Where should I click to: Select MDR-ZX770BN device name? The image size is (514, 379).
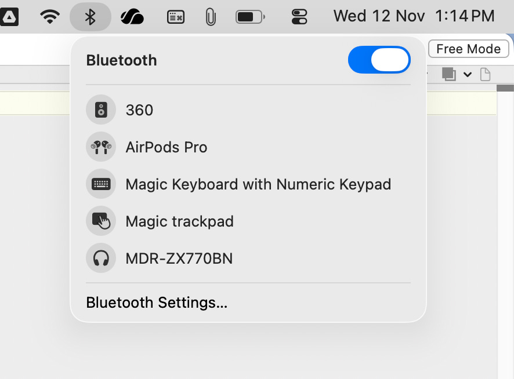point(179,258)
